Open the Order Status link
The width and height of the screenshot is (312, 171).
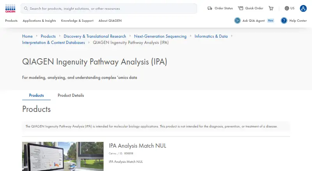coord(223,8)
